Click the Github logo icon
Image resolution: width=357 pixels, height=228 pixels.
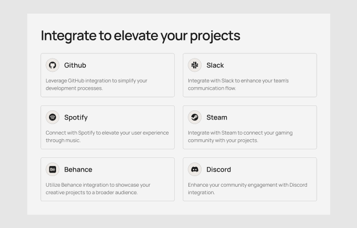pos(53,65)
